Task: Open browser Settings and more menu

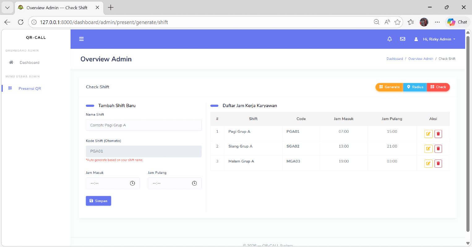Action: (x=437, y=22)
